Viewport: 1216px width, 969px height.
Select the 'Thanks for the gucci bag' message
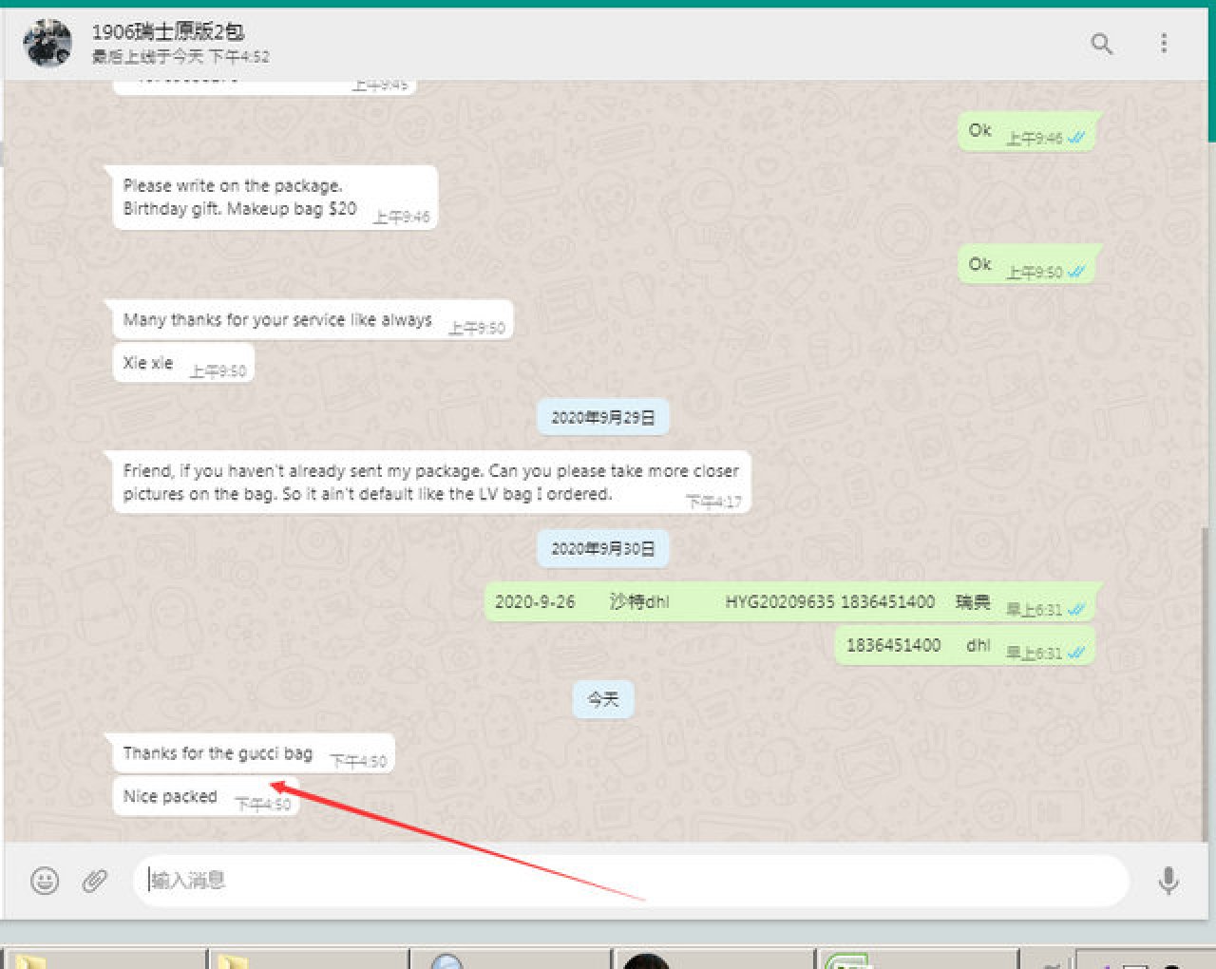click(218, 753)
